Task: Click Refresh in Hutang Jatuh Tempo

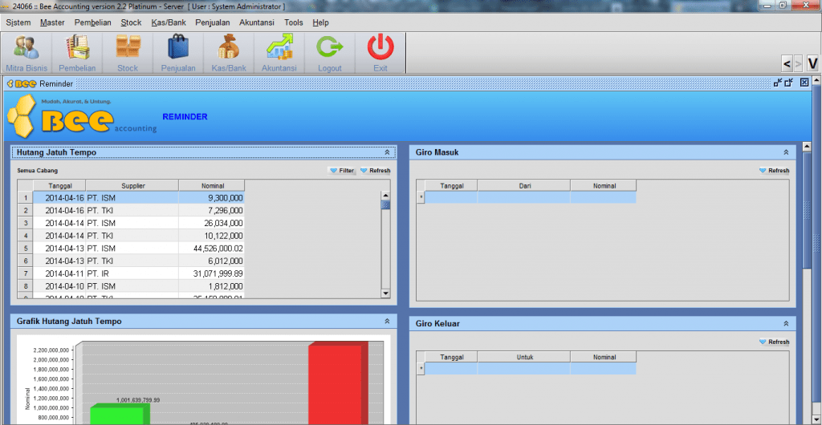Action: tap(376, 171)
